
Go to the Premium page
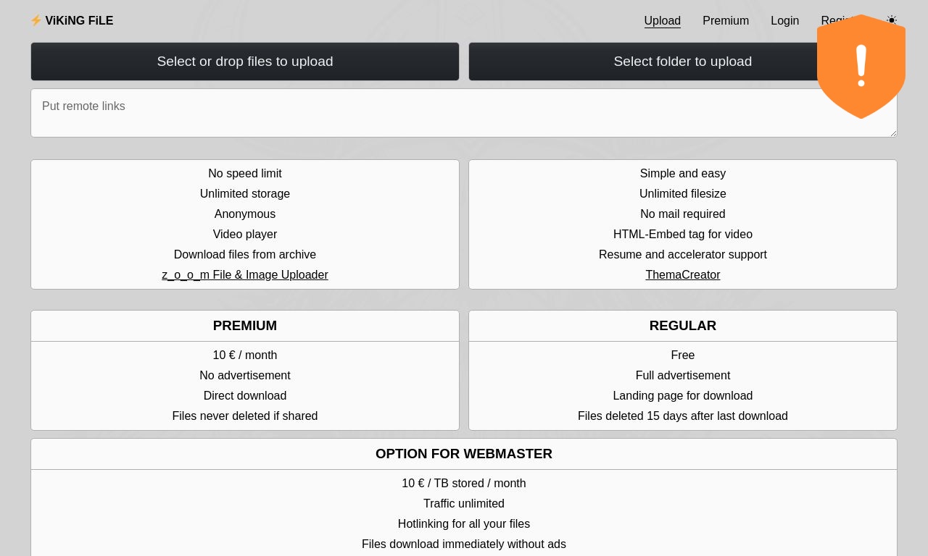pos(726,20)
